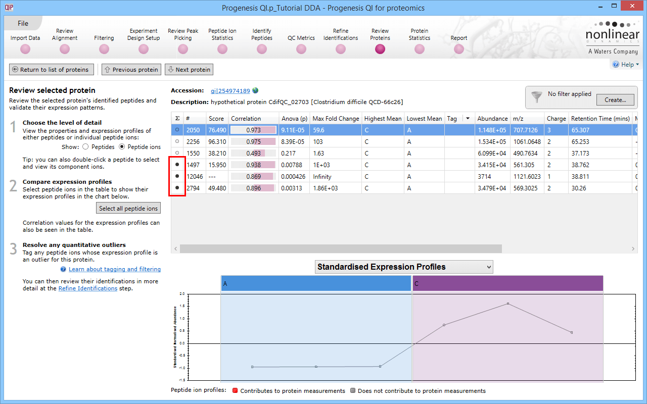The image size is (647, 404).
Task: Click the Peptide Ion Statistics step circle
Action: [222, 49]
